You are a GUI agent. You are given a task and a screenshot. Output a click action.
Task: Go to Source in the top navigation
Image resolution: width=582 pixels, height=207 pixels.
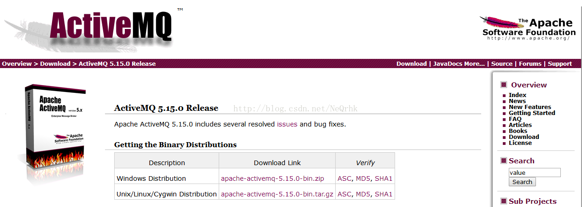point(502,64)
